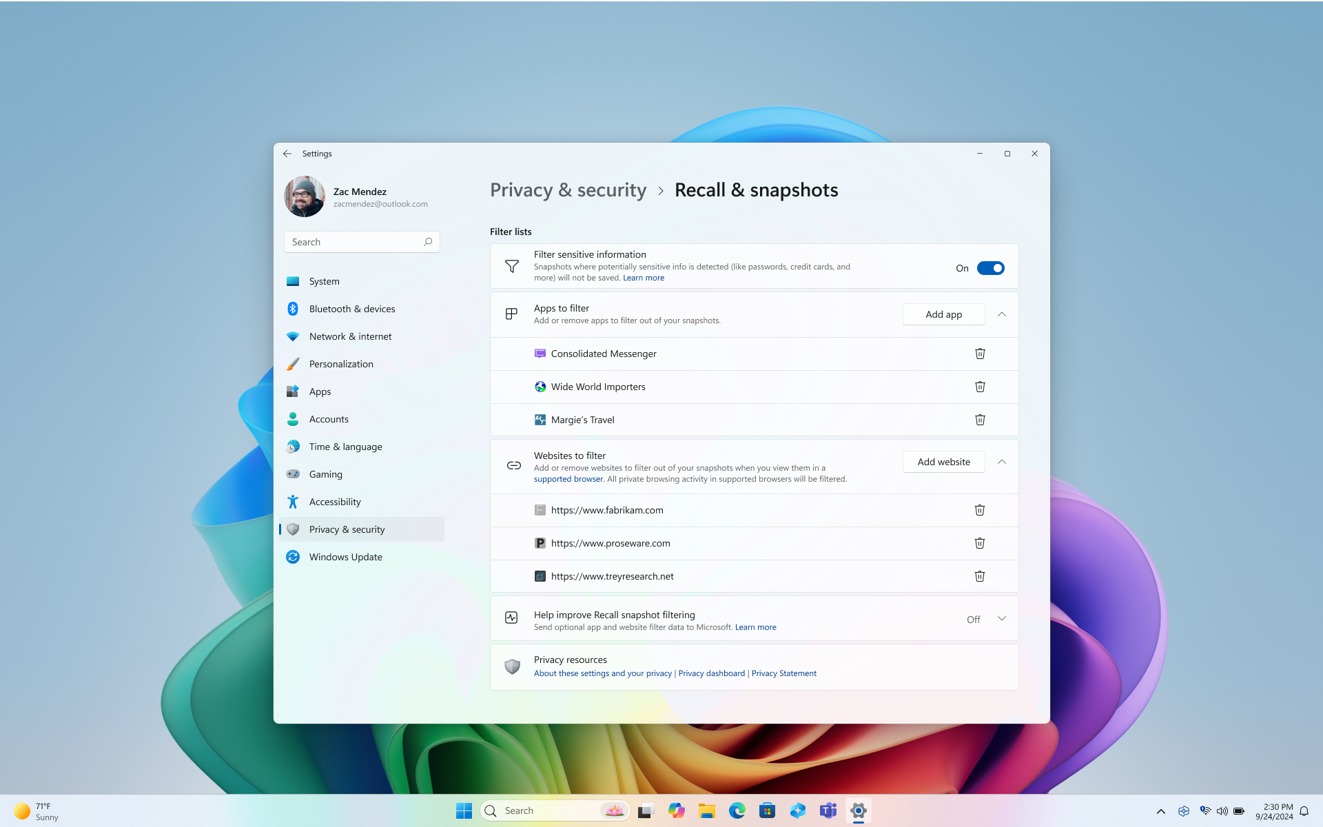Viewport: 1323px width, 827px height.
Task: Click the Windows Update sidebar icon
Action: tap(292, 556)
